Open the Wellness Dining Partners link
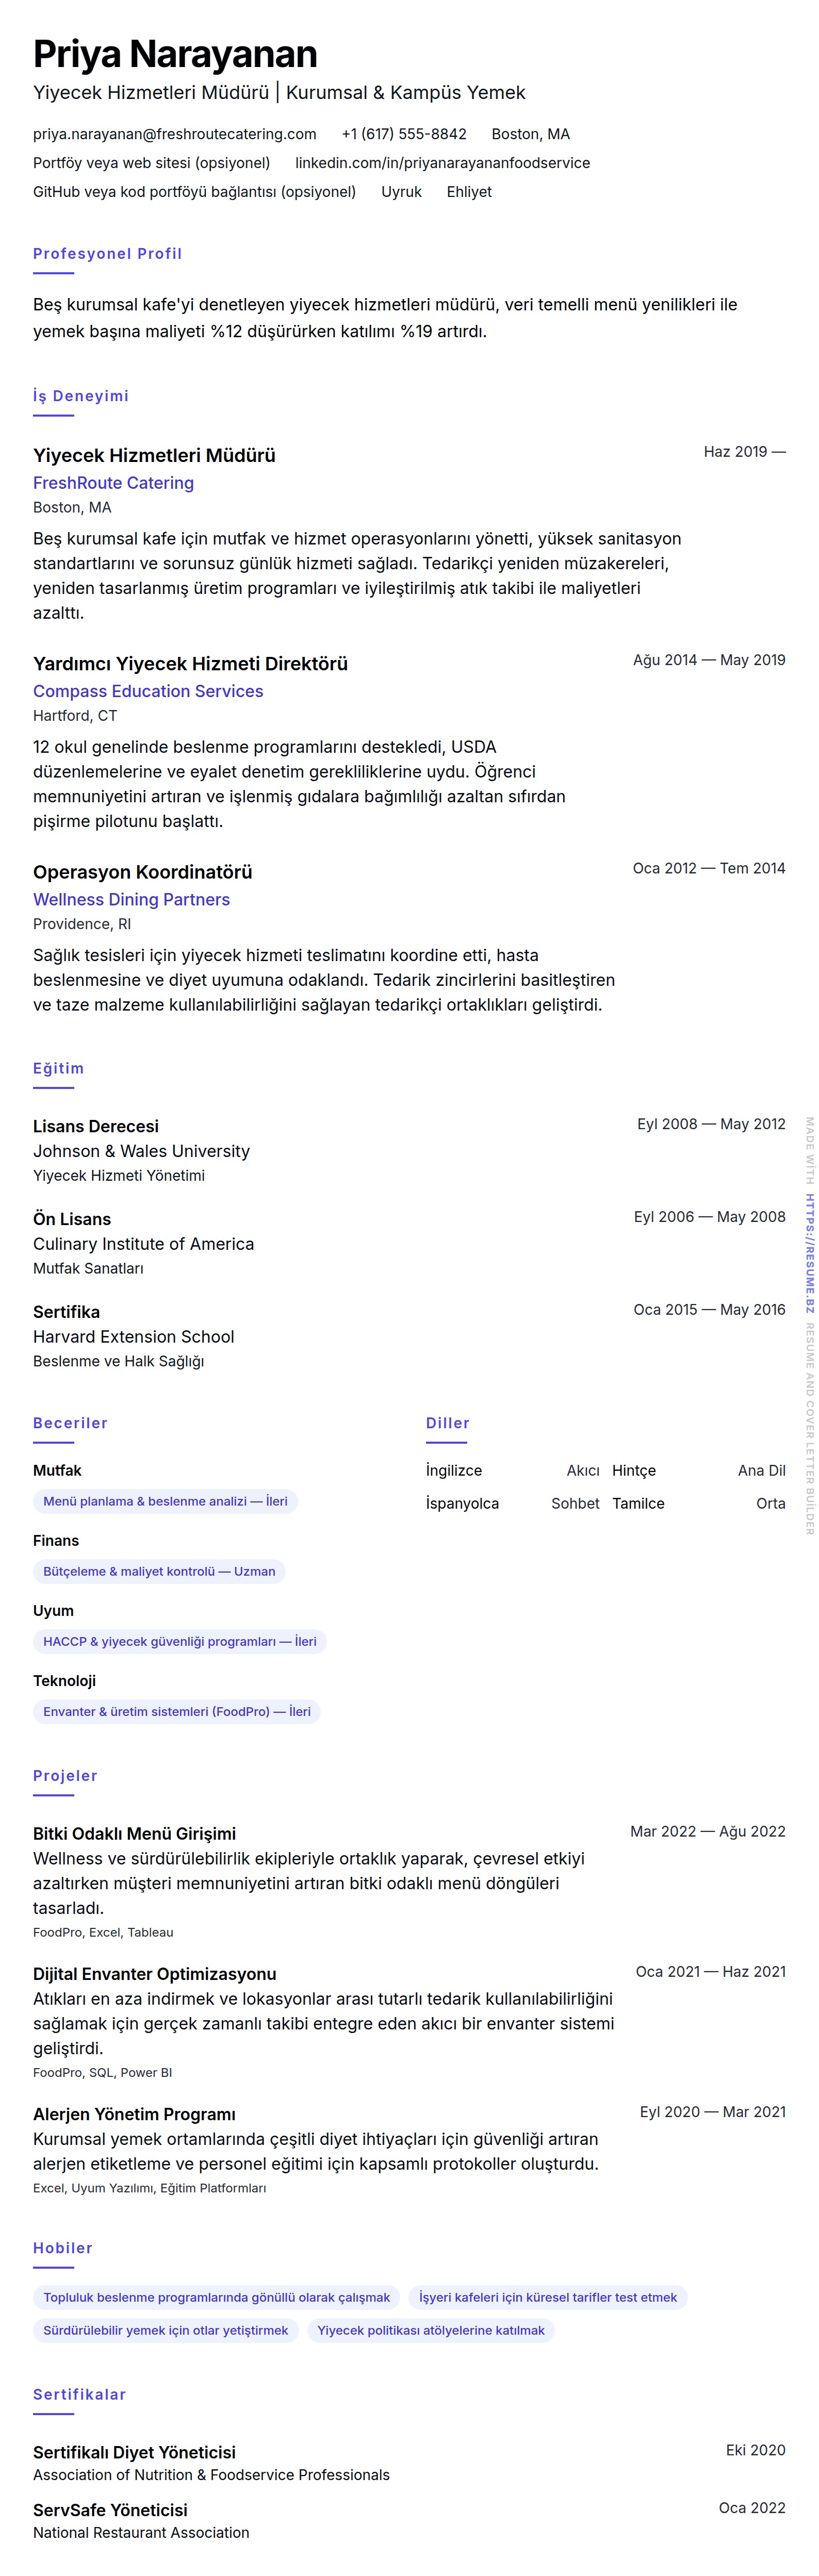 tap(131, 899)
